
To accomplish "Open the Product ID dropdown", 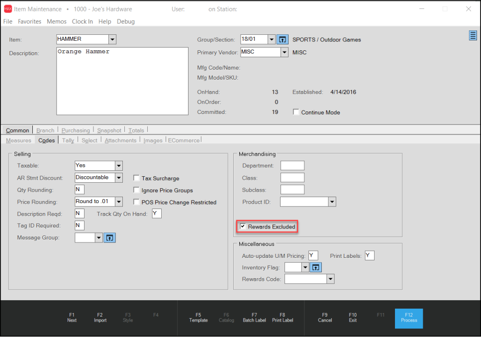I will pyautogui.click(x=332, y=202).
